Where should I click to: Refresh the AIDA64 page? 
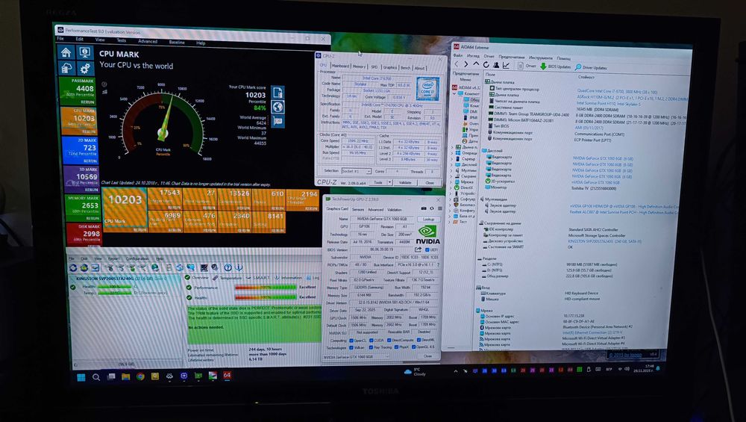pos(486,65)
